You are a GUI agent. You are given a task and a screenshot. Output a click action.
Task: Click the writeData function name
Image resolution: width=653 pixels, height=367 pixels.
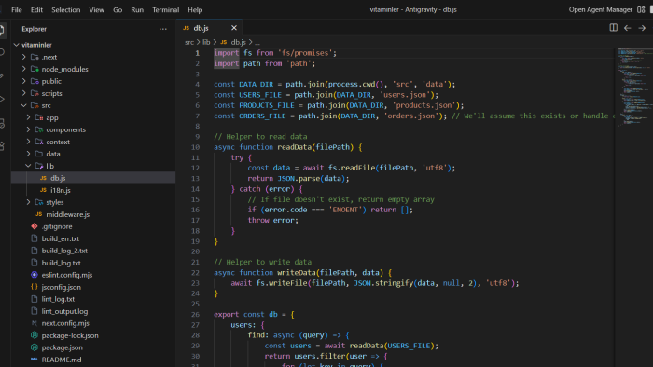click(296, 273)
